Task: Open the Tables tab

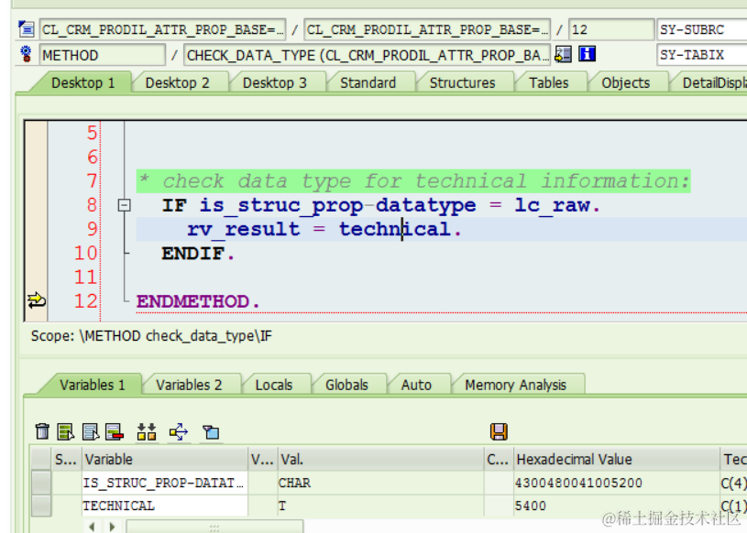Action: point(549,83)
